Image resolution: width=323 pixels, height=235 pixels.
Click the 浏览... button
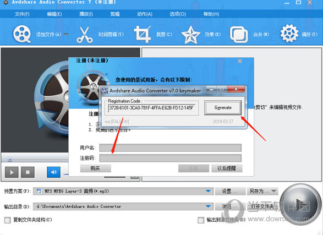[x=230, y=206]
